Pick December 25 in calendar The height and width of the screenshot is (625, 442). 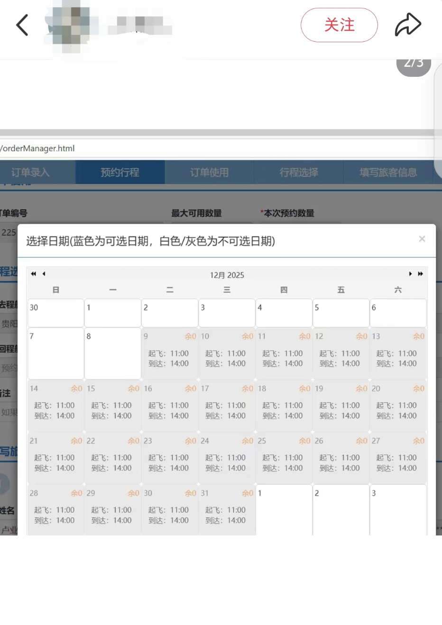pyautogui.click(x=284, y=458)
